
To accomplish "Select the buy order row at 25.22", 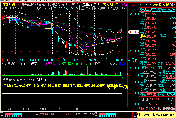I will pos(158,50).
